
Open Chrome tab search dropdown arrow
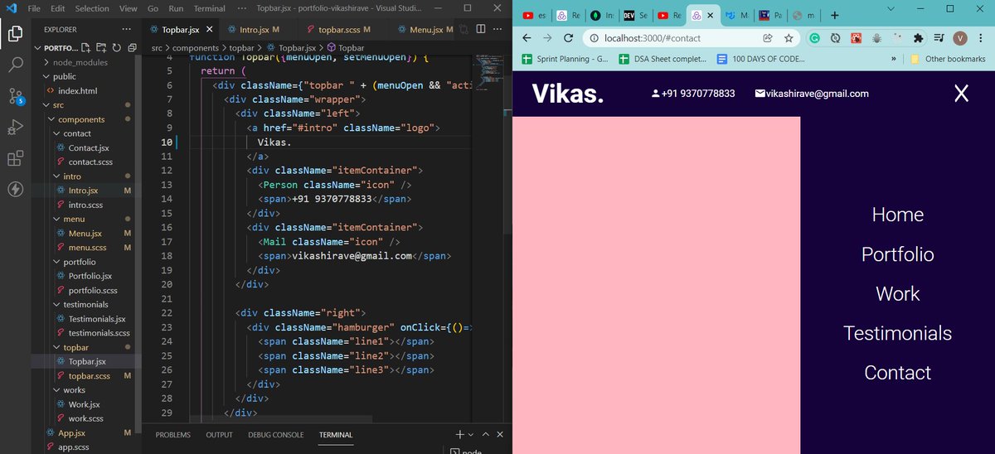tap(891, 8)
